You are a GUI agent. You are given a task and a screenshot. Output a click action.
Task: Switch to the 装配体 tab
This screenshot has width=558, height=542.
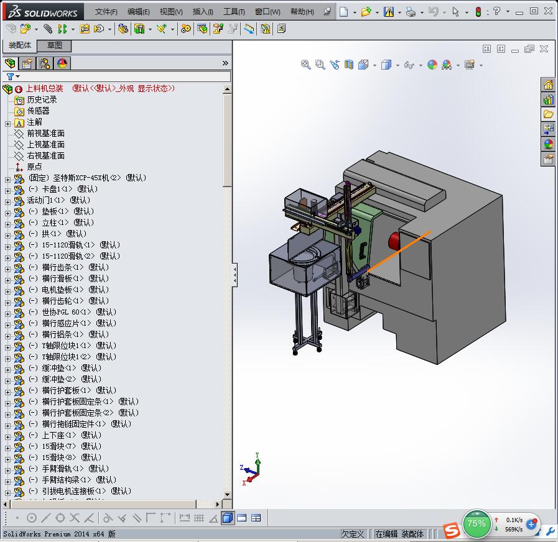19,45
